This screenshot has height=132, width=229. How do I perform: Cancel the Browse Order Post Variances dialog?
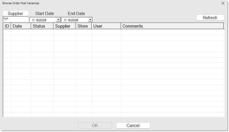pos(133,125)
